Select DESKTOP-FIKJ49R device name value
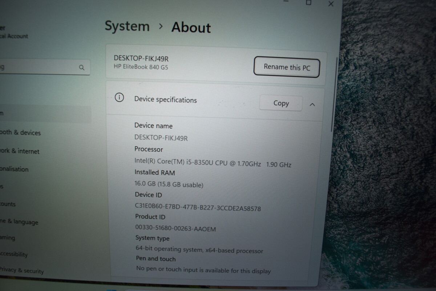Image resolution: width=436 pixels, height=291 pixels. coord(161,137)
